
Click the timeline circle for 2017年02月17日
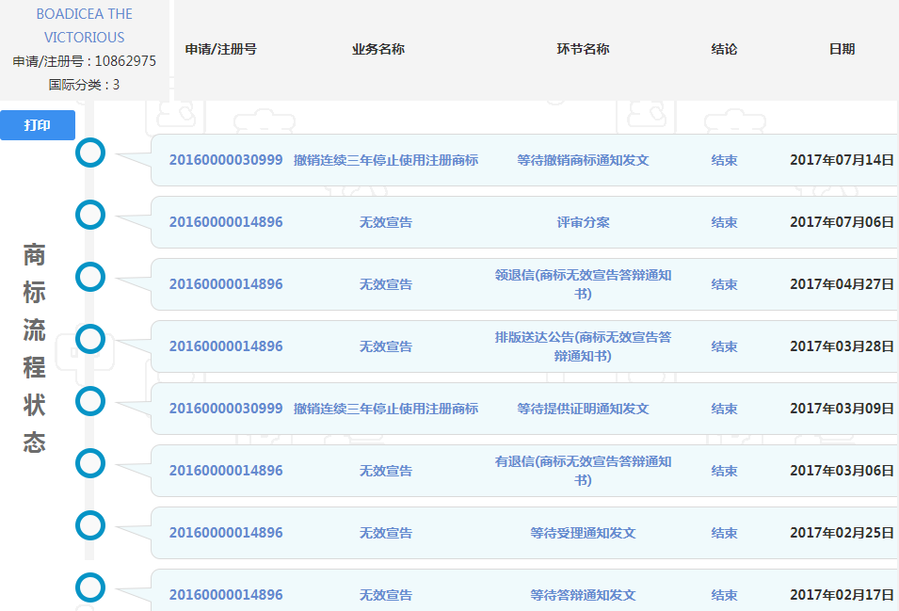tap(90, 587)
